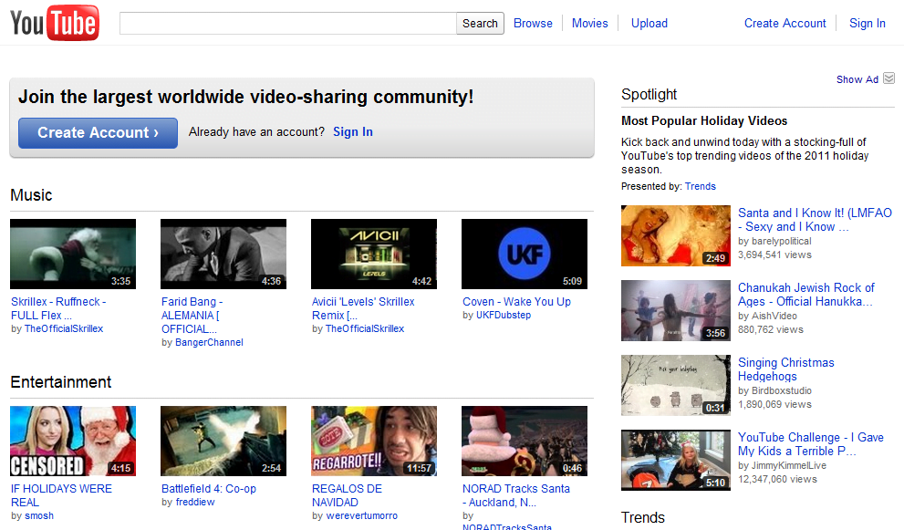Click the Search button
The image size is (904, 530).
[x=480, y=23]
